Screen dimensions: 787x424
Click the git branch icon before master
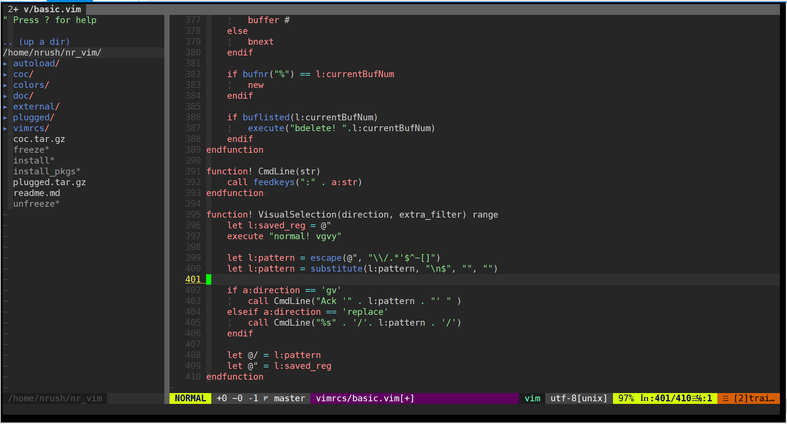266,398
